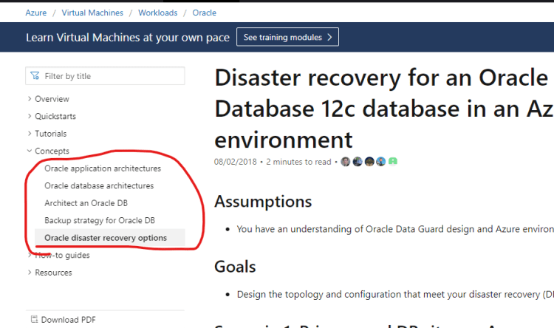Open the How-to guides tree item
The image size is (554, 328).
pos(62,255)
